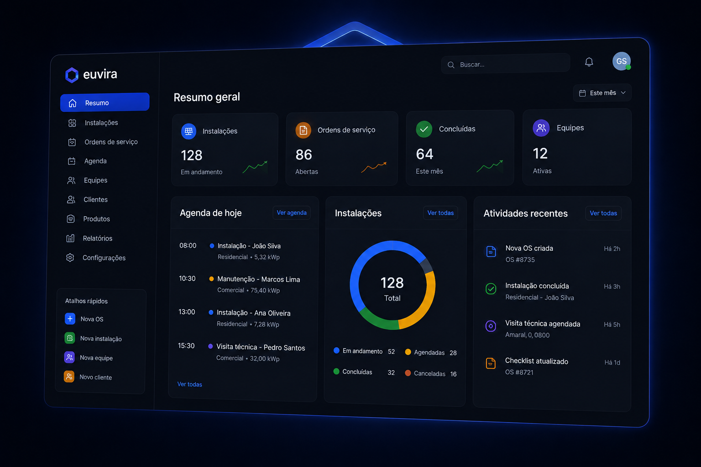Click the search magnifier icon
Screen dimensions: 701x467
[451, 65]
